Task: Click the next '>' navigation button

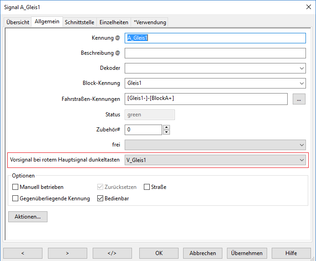Action: click(67, 253)
